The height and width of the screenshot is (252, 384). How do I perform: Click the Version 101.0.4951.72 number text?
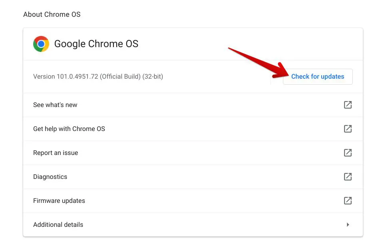click(66, 77)
